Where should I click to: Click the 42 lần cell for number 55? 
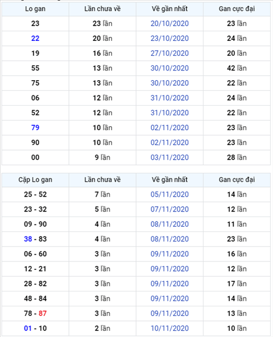[237, 68]
